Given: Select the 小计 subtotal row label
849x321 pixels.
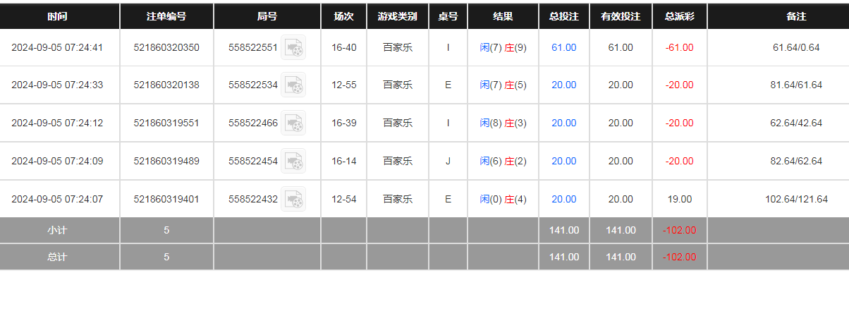Looking at the screenshot, I should [x=58, y=230].
